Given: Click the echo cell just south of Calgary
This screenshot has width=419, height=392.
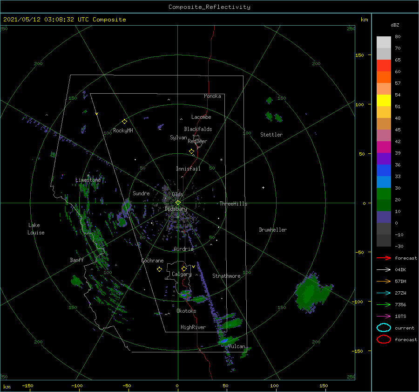Looking at the screenshot, I should click(185, 294).
